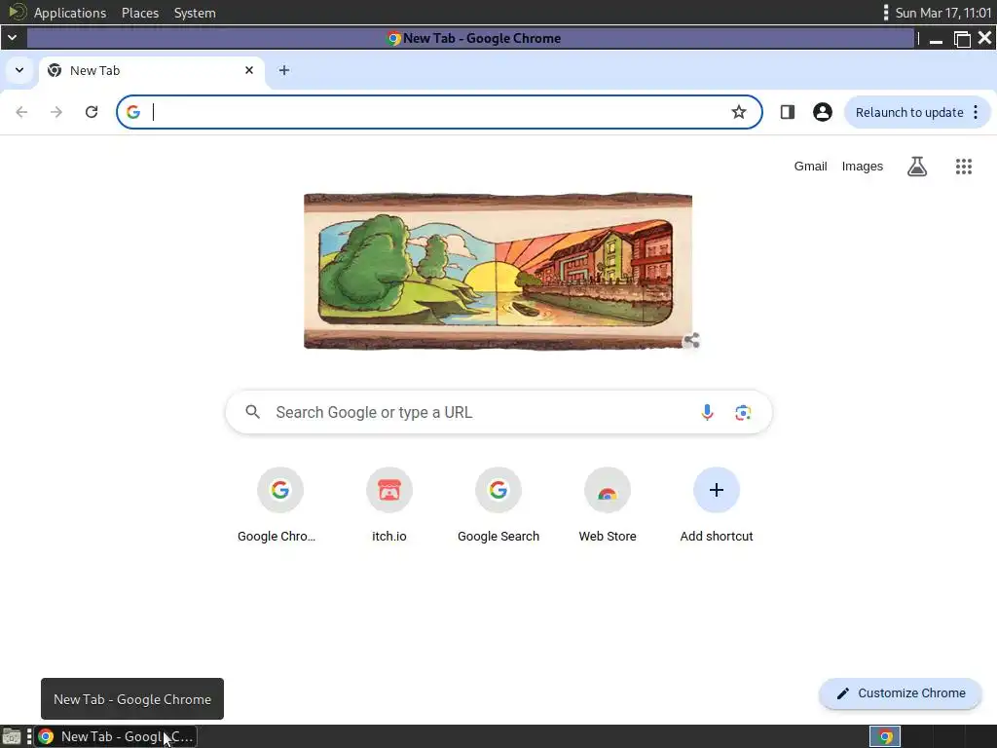Open the Chrome profile avatar menu
This screenshot has height=748, width=997.
(x=822, y=112)
